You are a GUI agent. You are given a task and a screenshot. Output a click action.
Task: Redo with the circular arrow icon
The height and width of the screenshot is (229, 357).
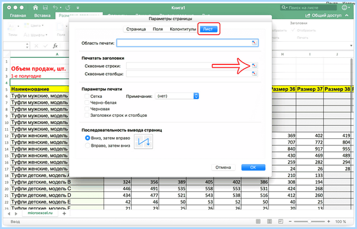click(x=68, y=8)
